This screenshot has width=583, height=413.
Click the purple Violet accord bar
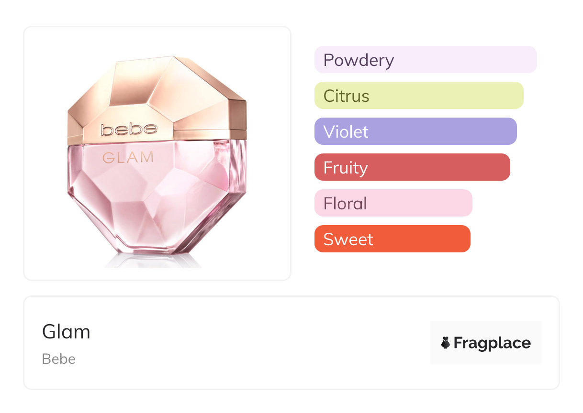(x=415, y=131)
